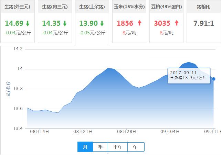Switch chart range to 季
Viewport: 221px width, 155px height.
click(x=100, y=147)
